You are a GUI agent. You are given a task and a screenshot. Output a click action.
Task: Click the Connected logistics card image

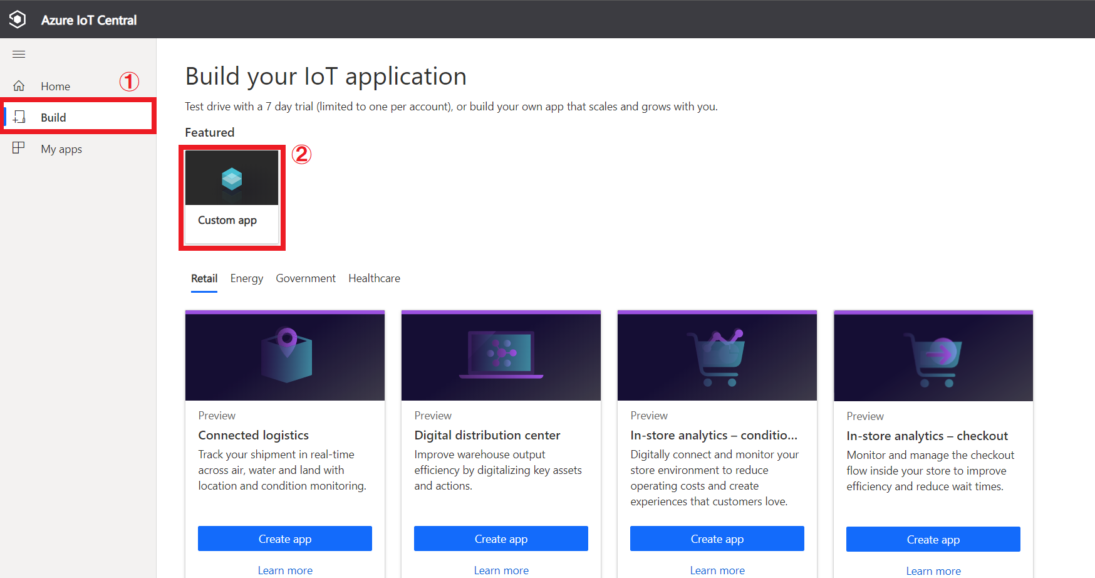pos(285,355)
